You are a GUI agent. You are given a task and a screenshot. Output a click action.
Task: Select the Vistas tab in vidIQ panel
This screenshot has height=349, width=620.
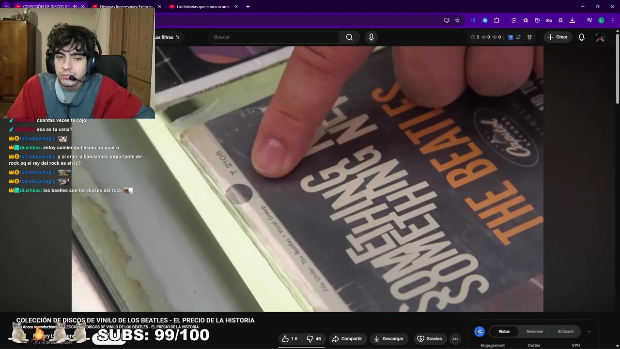pyautogui.click(x=504, y=332)
